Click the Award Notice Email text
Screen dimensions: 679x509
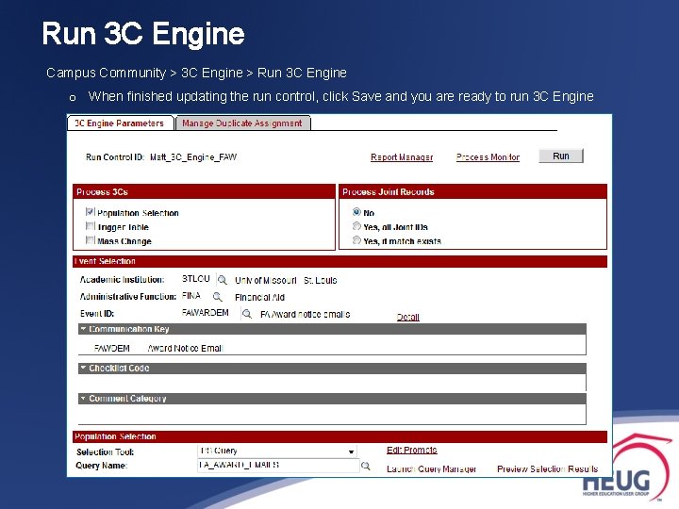point(186,348)
